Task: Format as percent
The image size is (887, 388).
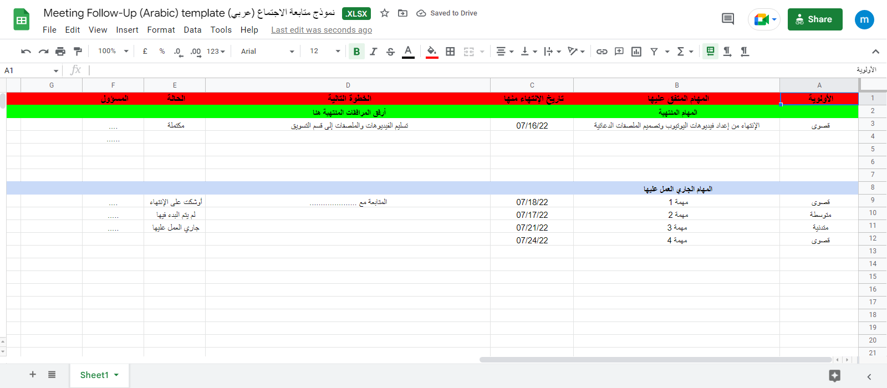Action: [162, 51]
